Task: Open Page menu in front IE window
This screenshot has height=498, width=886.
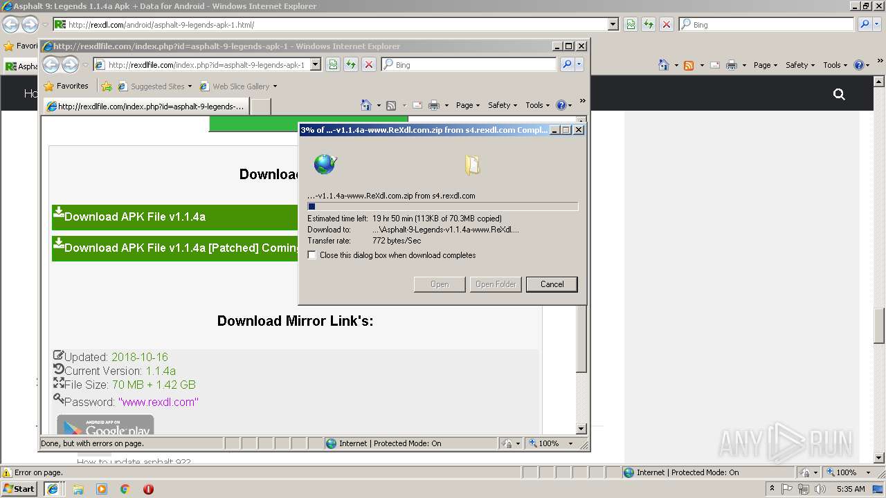Action: [x=467, y=105]
